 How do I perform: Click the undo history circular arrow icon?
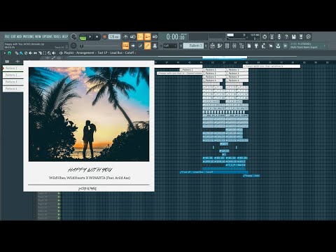pyautogui.click(x=265, y=36)
